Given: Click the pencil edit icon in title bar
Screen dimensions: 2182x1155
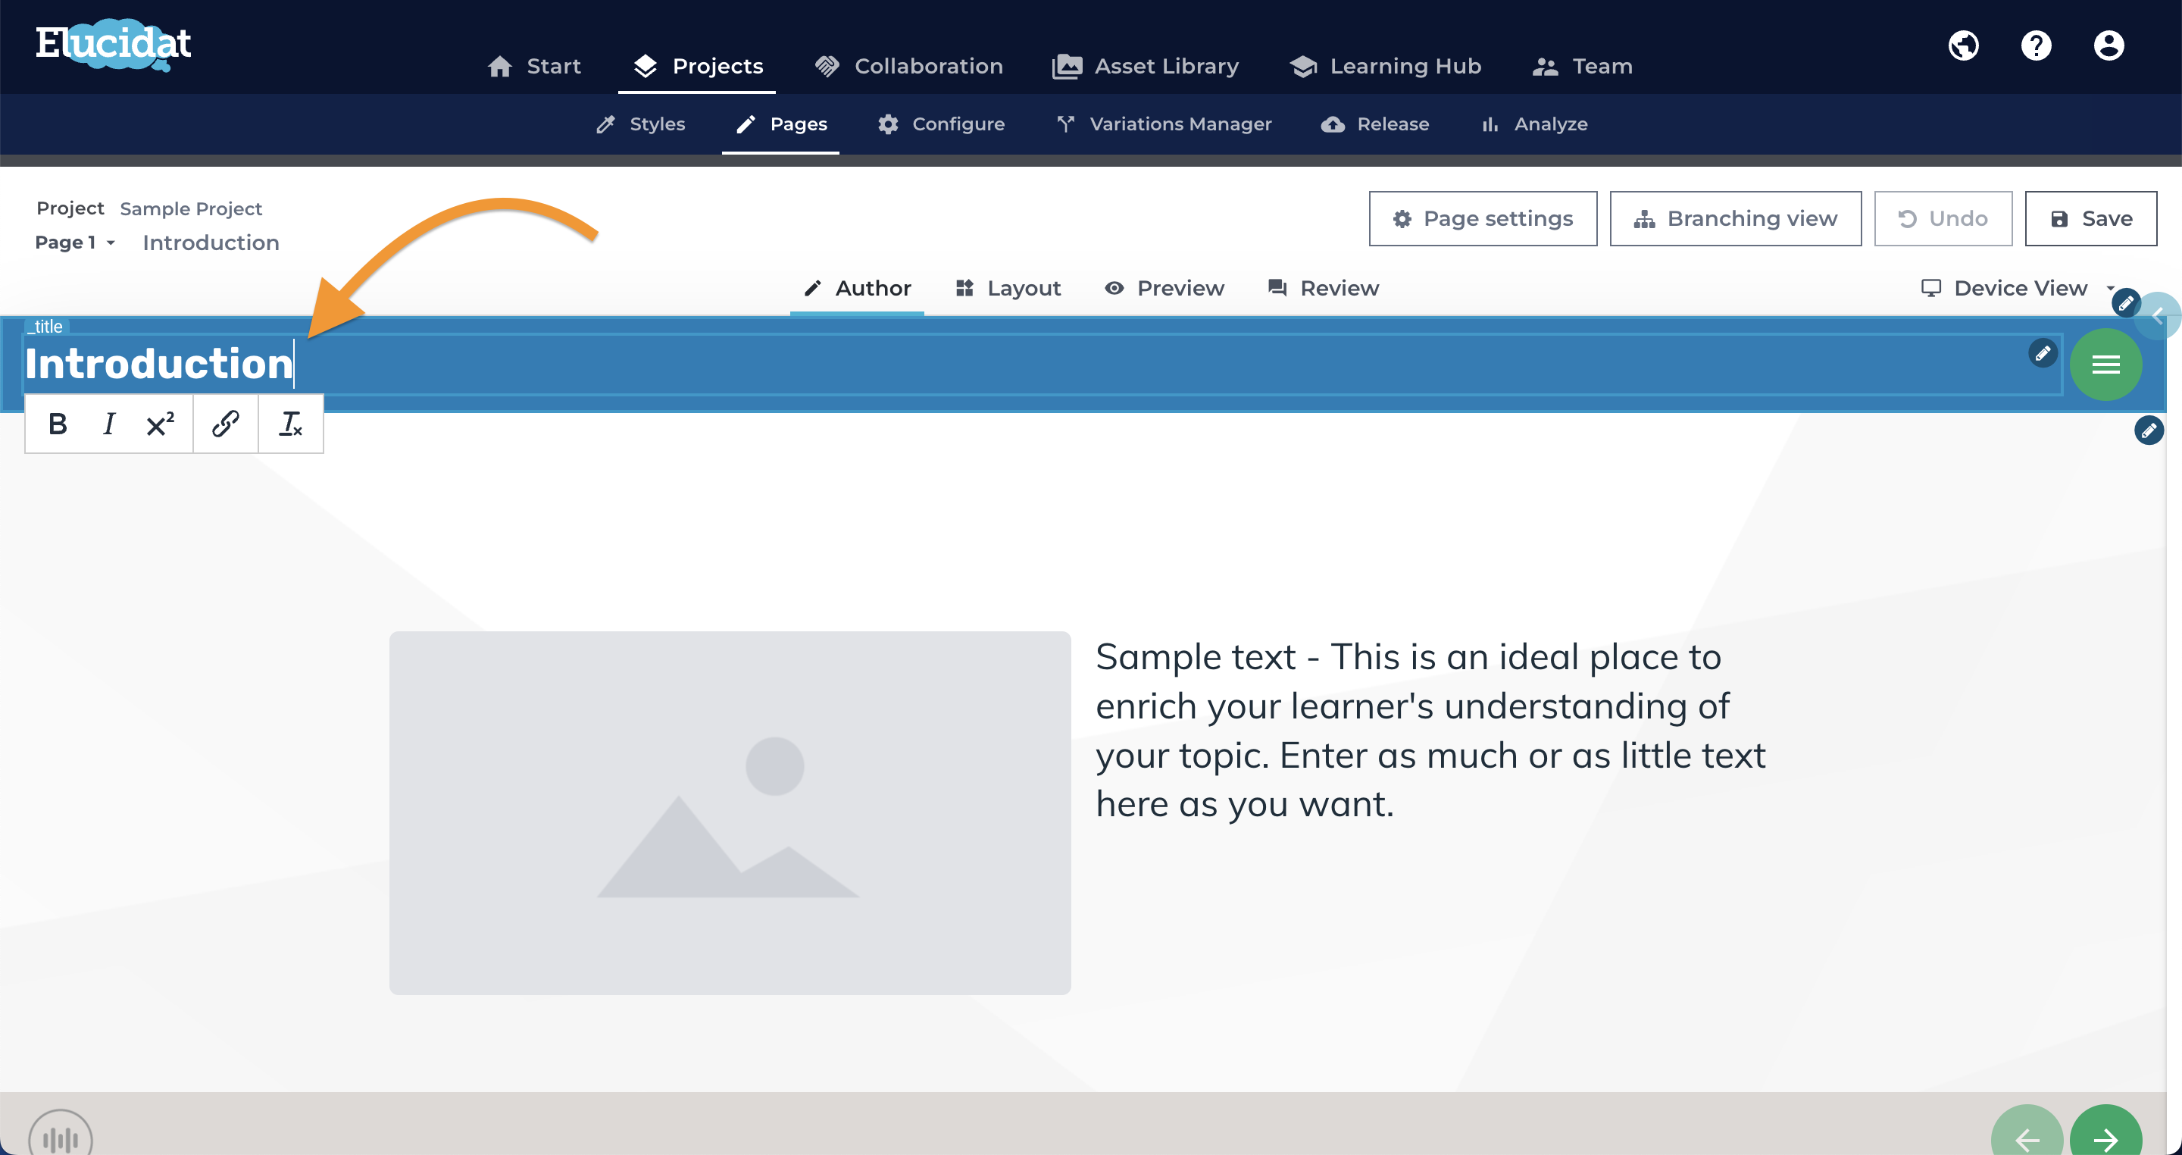Looking at the screenshot, I should 2043,352.
